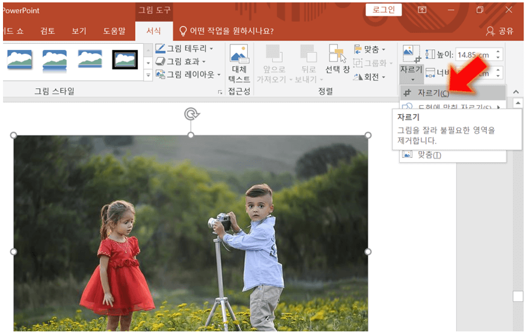Collapse the ribbon with the chevron
Image resolution: width=529 pixels, height=335 pixels.
point(516,92)
